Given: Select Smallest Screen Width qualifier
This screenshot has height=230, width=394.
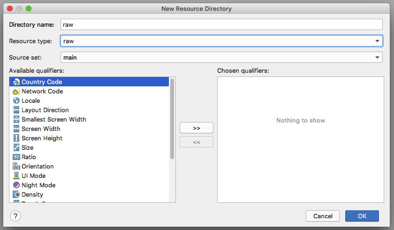Looking at the screenshot, I should (x=89, y=119).
